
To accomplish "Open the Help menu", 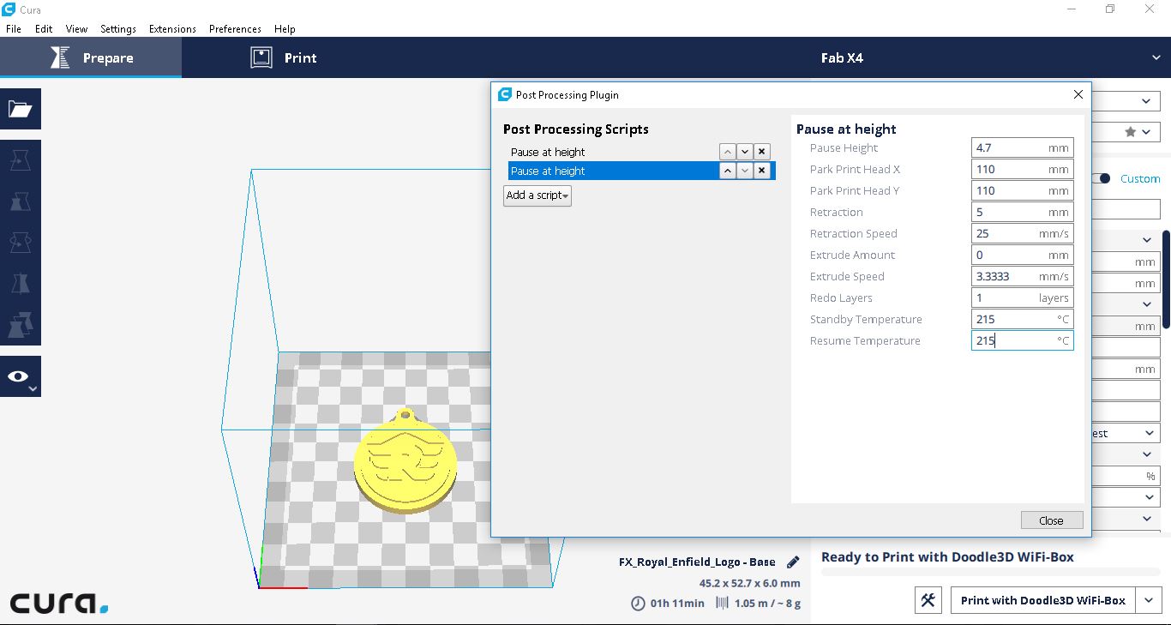I will click(x=285, y=28).
